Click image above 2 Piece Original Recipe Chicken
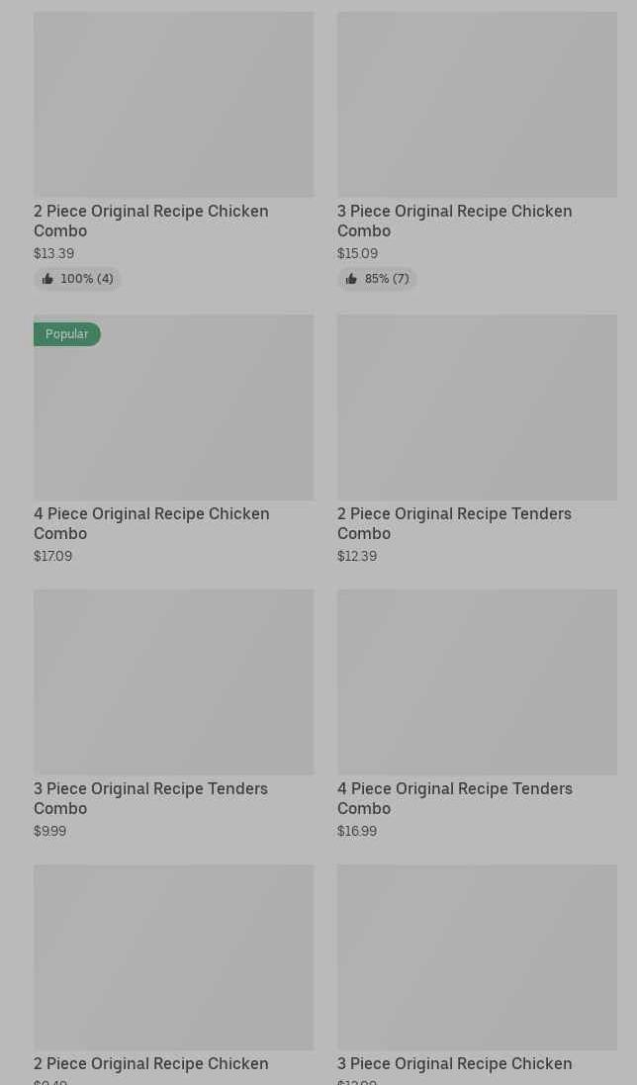This screenshot has height=1085, width=637. click(173, 956)
